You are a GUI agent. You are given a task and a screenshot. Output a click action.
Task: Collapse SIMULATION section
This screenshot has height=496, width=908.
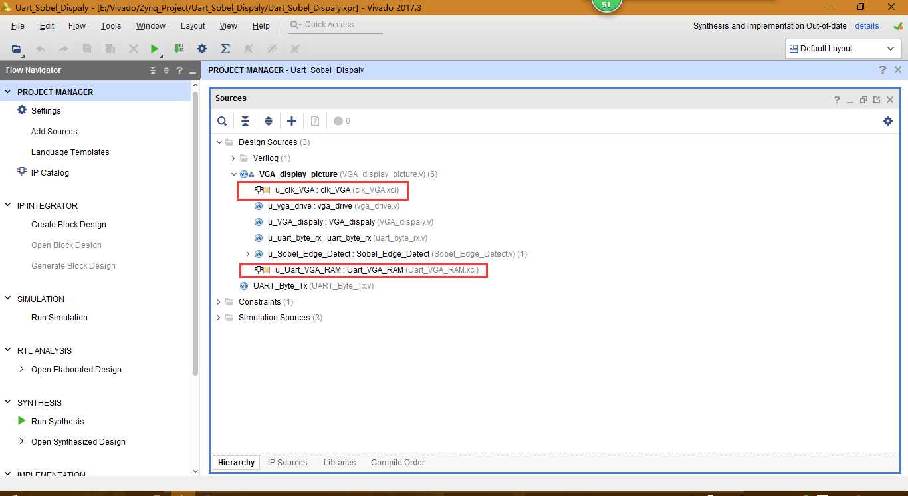click(x=9, y=299)
